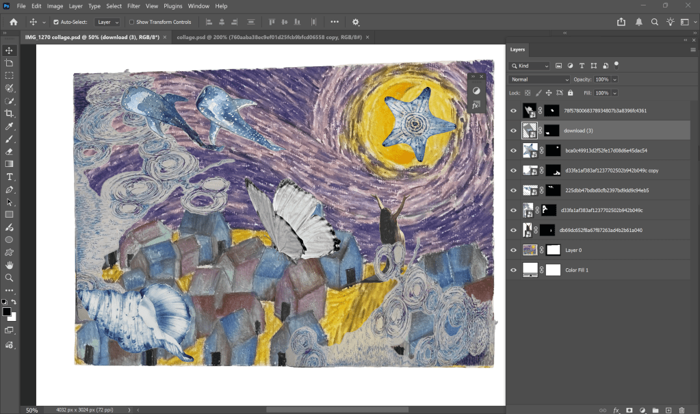This screenshot has height=414, width=700.
Task: Select the Crop tool
Action: click(x=9, y=114)
